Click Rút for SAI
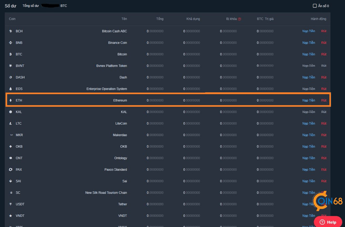Screen dimensions: 345x227 coord(324,181)
